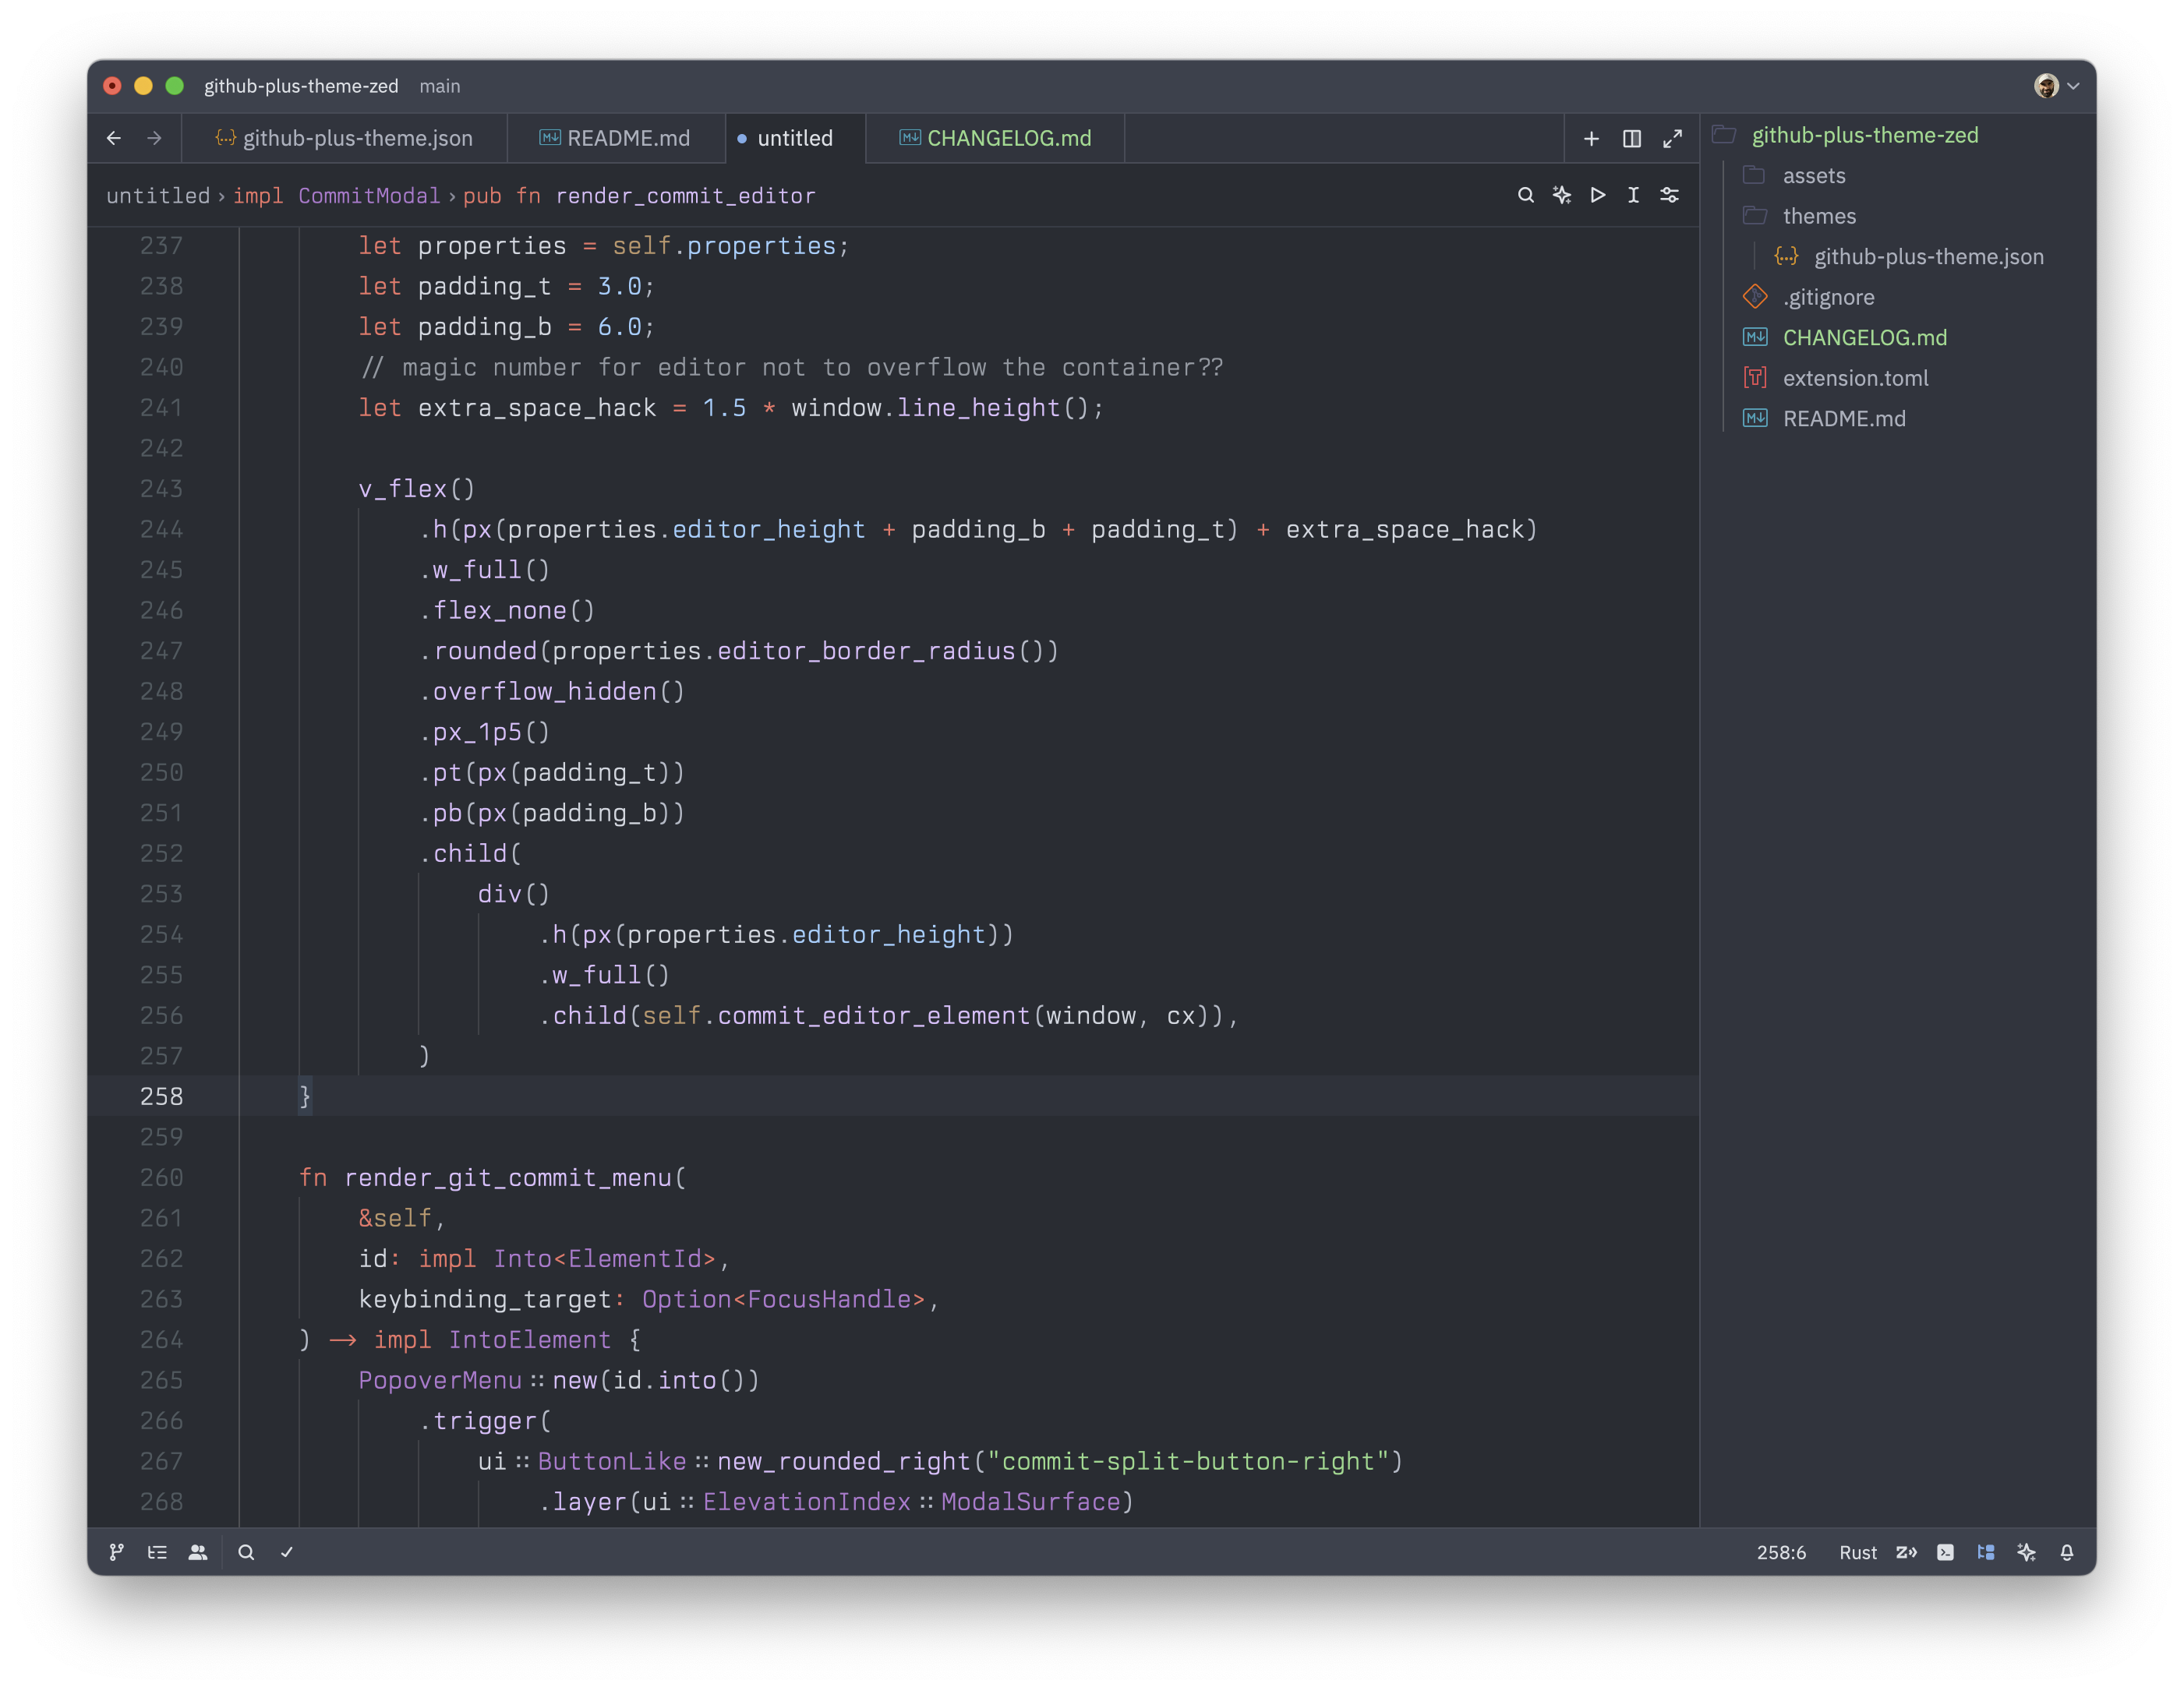The height and width of the screenshot is (1691, 2184).
Task: Expand the assets folder
Action: [1813, 176]
